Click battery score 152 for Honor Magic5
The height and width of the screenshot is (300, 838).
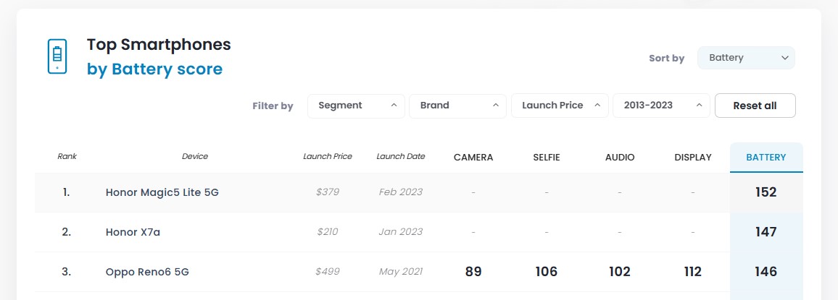click(x=766, y=192)
